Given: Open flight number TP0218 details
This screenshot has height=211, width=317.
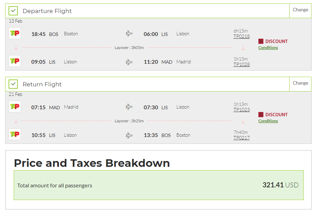Looking at the screenshot, I should (241, 36).
